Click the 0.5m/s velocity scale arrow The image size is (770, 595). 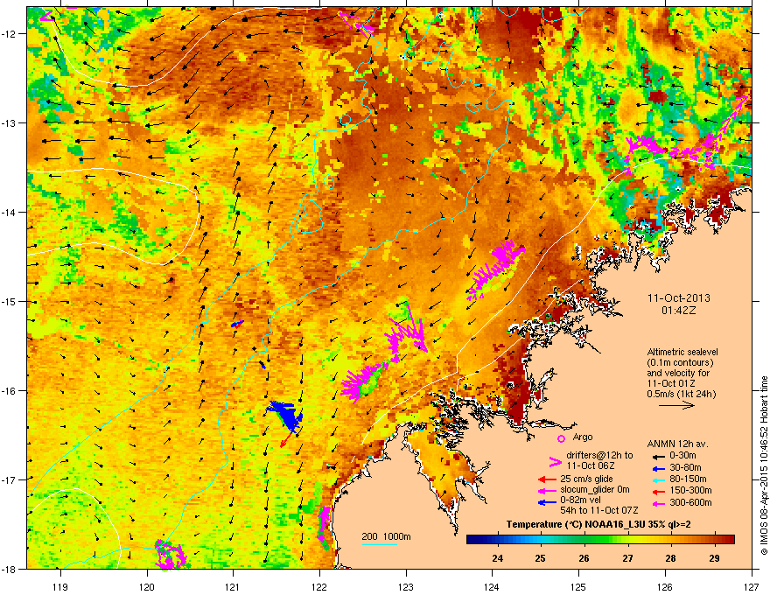[676, 405]
